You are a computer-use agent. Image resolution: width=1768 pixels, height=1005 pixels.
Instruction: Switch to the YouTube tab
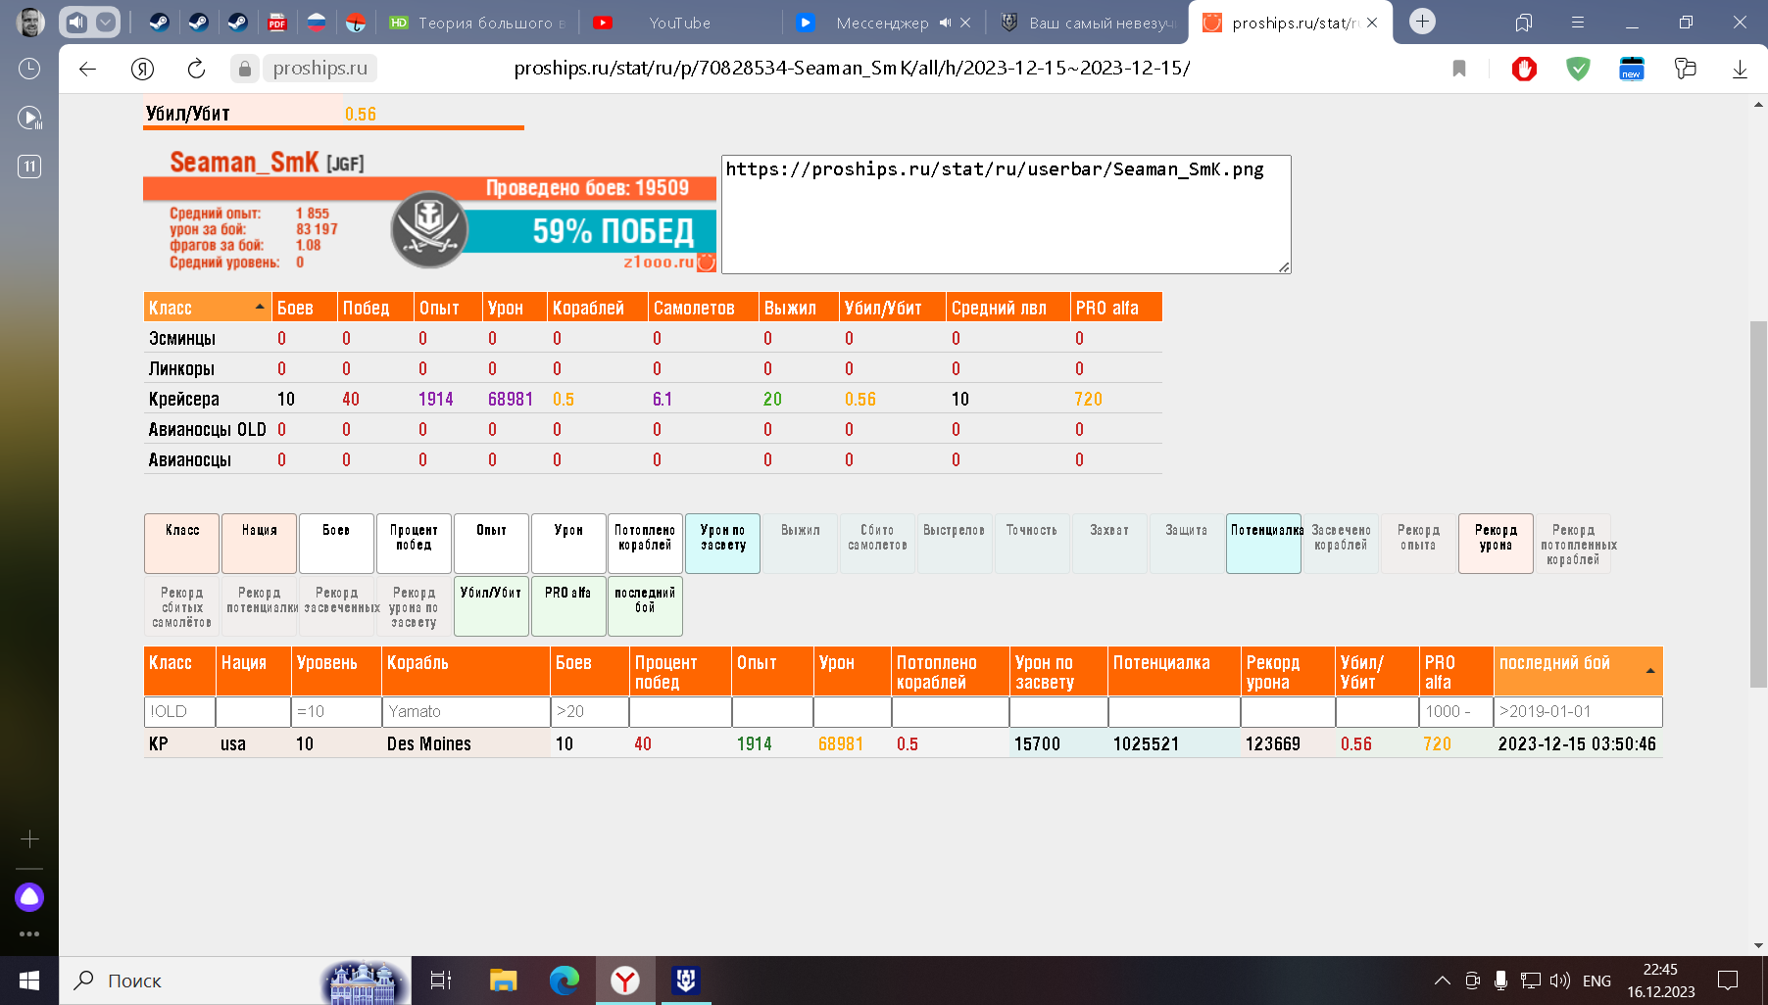click(679, 23)
